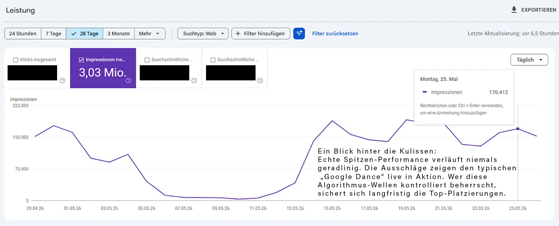
Task: Click the 29.04.26 axis date label
Action: [x=35, y=208]
